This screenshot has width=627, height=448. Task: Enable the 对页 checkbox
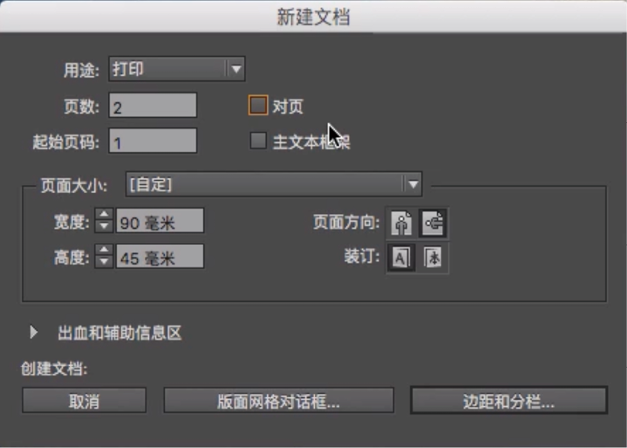pos(257,106)
